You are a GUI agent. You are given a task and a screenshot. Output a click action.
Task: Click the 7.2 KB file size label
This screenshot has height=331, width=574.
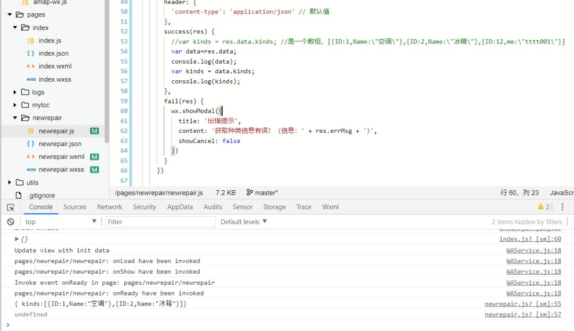coord(225,192)
